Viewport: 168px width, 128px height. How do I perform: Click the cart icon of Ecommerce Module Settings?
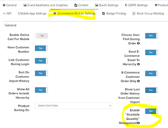pos(55,13)
